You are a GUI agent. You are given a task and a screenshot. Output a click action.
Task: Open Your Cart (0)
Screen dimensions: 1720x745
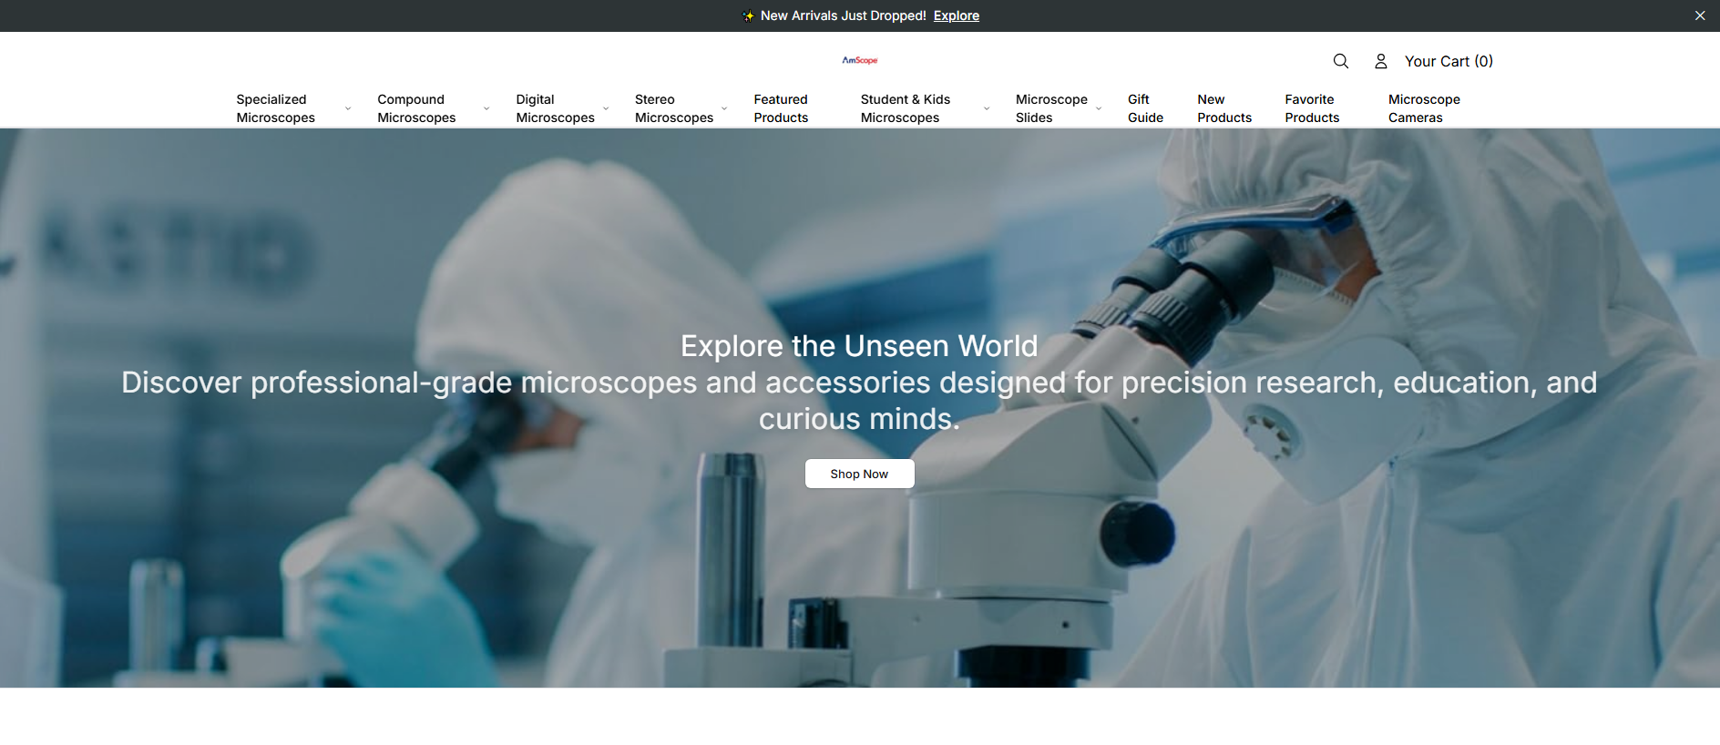pyautogui.click(x=1449, y=61)
